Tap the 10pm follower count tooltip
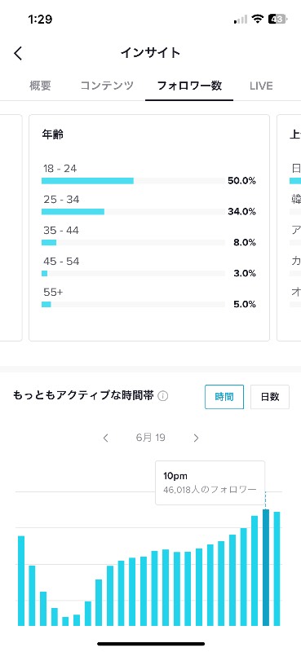Viewport: 301px width, 652px height. [210, 482]
